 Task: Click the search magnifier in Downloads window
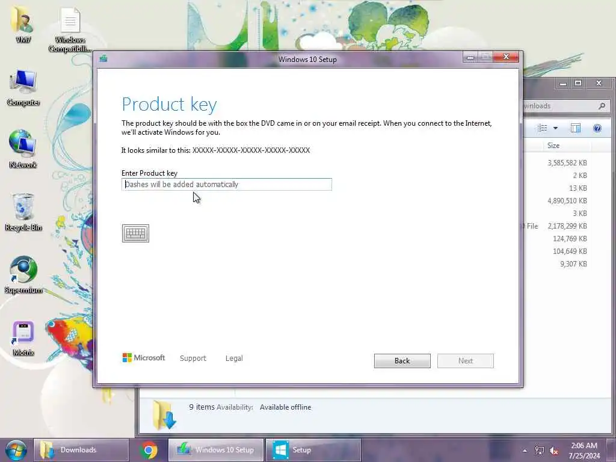coord(602,106)
